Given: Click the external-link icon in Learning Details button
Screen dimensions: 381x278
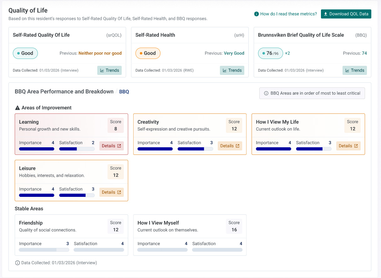Looking at the screenshot, I should coord(119,146).
